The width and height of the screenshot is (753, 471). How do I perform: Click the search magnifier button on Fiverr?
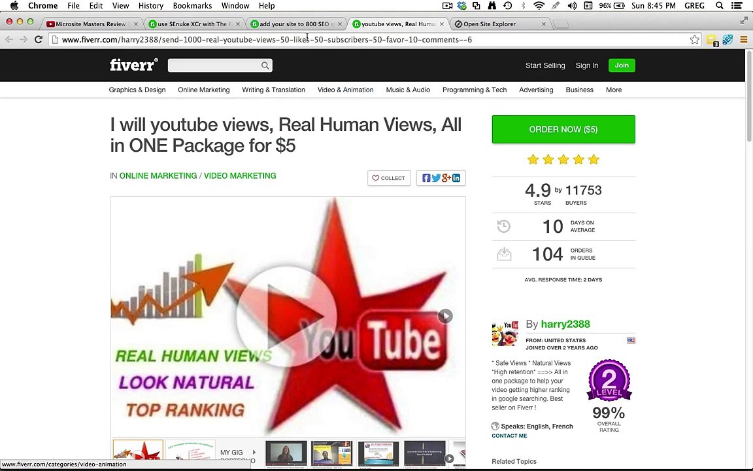[265, 65]
